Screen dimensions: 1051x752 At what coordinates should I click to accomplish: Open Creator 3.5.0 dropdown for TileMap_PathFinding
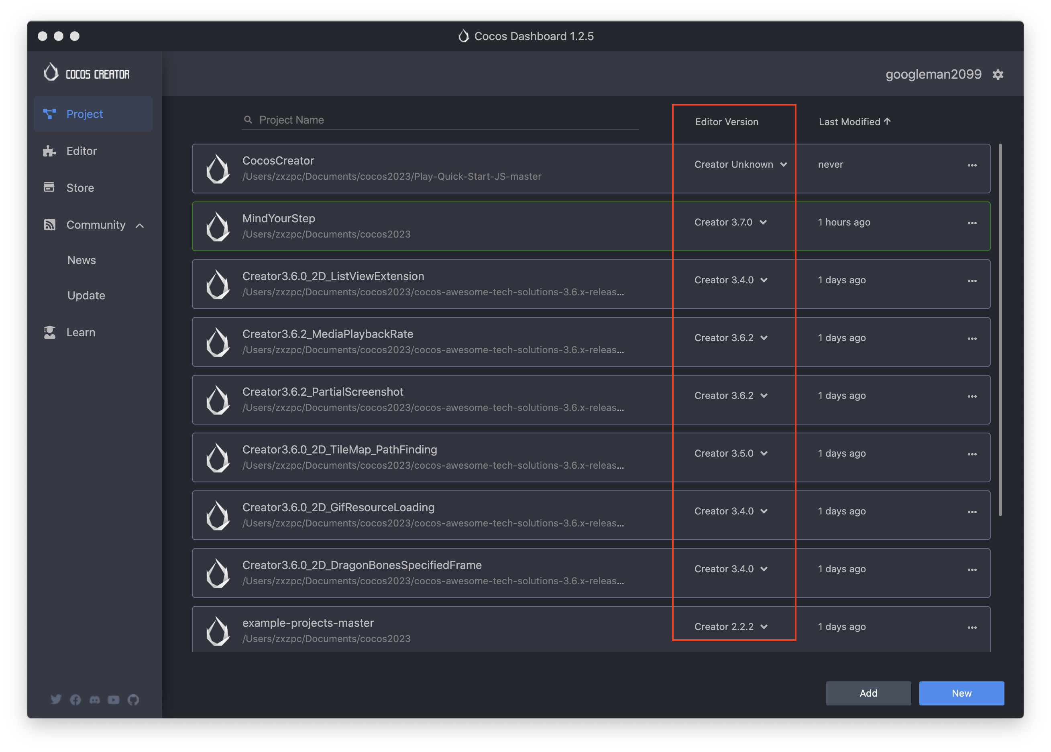[731, 453]
